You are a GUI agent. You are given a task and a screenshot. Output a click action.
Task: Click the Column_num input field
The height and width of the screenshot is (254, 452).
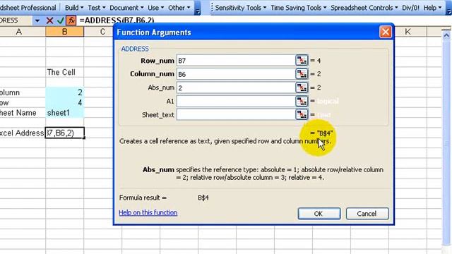click(236, 74)
